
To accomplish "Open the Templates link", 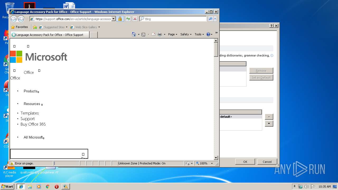I will [x=30, y=113].
